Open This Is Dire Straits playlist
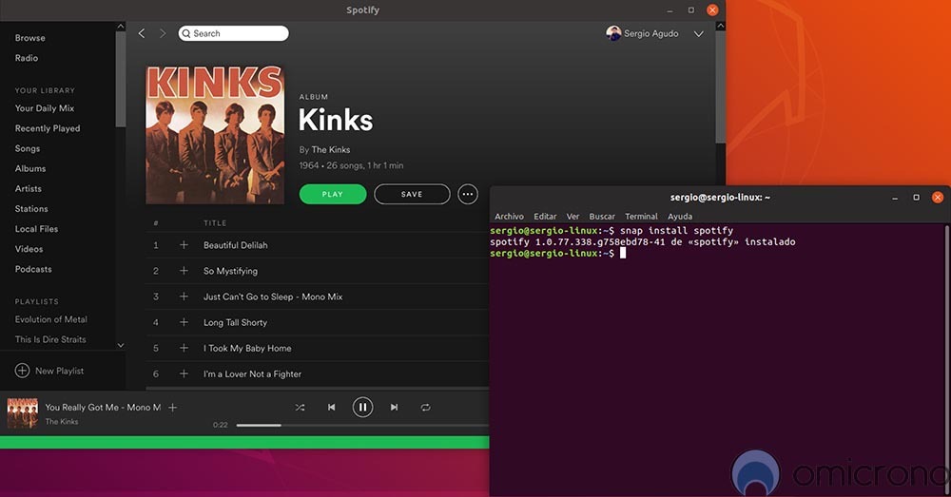The image size is (951, 497). [x=50, y=339]
